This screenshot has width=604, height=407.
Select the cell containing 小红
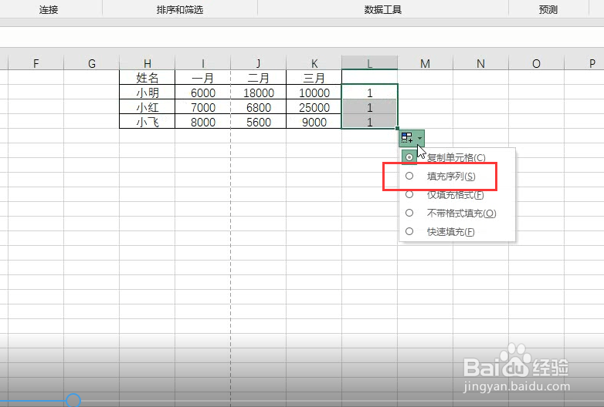[148, 107]
